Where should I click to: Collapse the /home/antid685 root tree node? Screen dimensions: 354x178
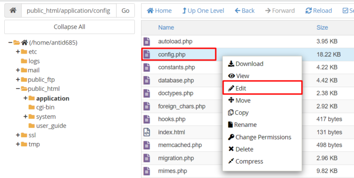pos(10,43)
